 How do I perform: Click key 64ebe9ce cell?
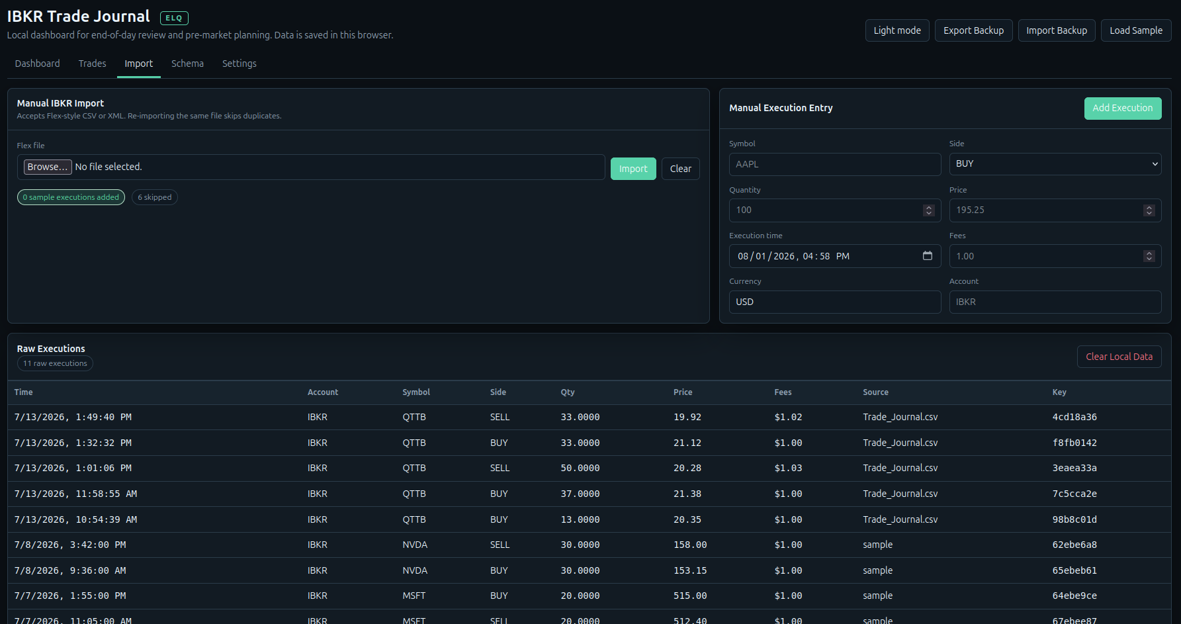1074,596
